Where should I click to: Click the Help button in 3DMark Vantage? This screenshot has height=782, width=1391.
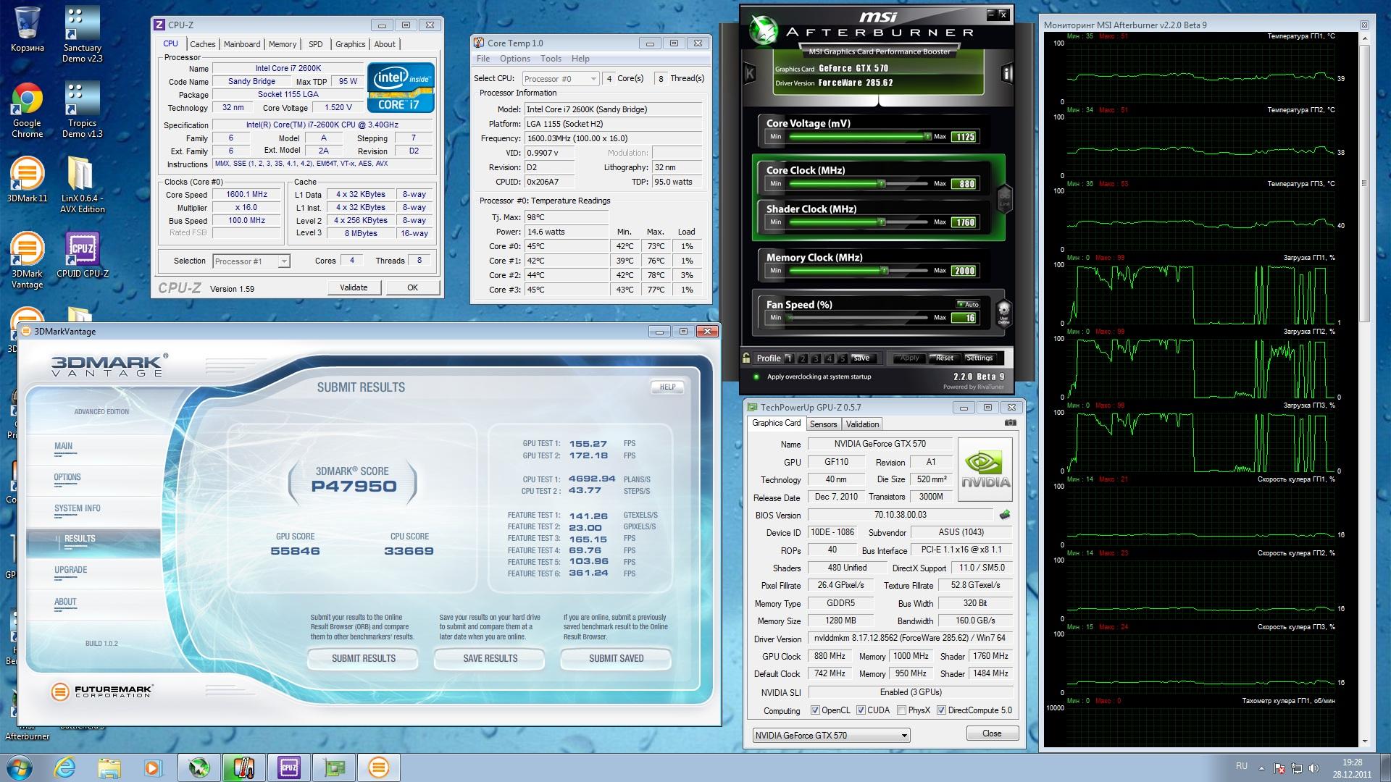[x=667, y=387]
